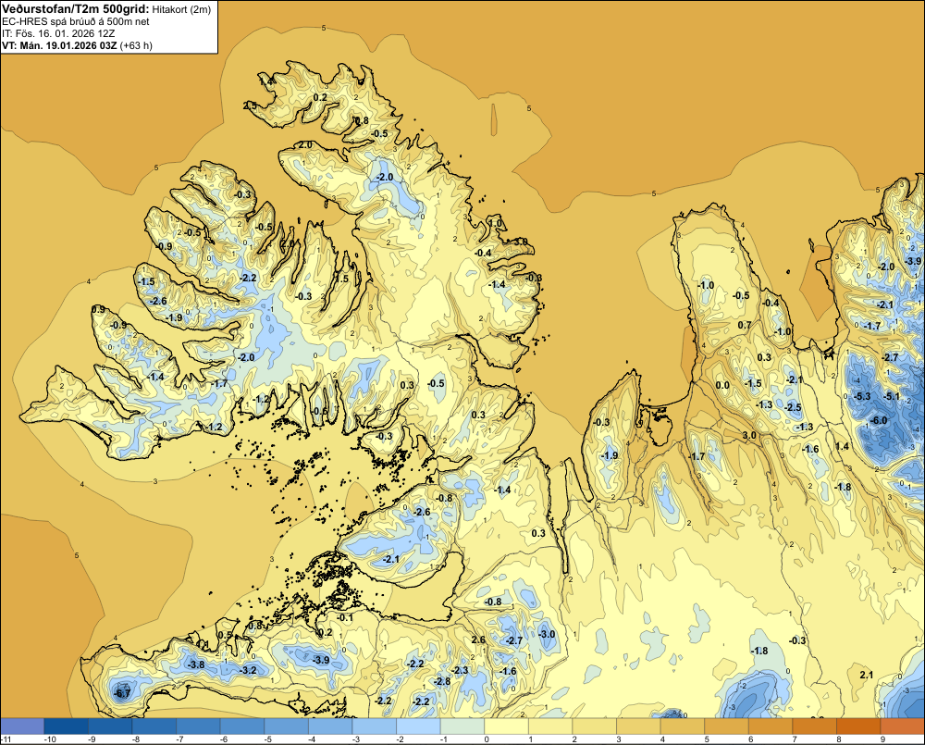Click the positive 2.5 temperature value
The image size is (925, 745).
coord(250,106)
